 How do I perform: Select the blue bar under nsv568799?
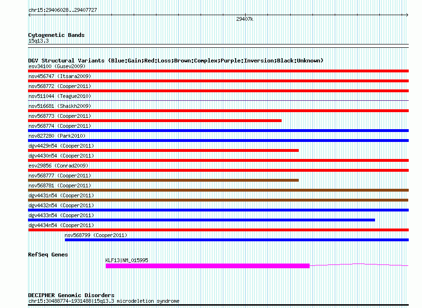coord(237,240)
